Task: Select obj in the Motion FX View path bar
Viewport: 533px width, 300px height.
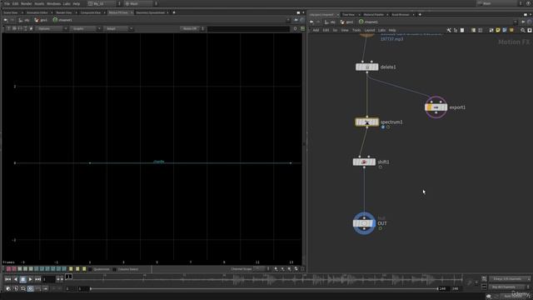Action: point(24,20)
